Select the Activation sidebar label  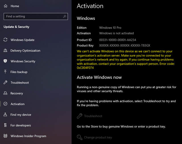pyautogui.click(x=18, y=104)
